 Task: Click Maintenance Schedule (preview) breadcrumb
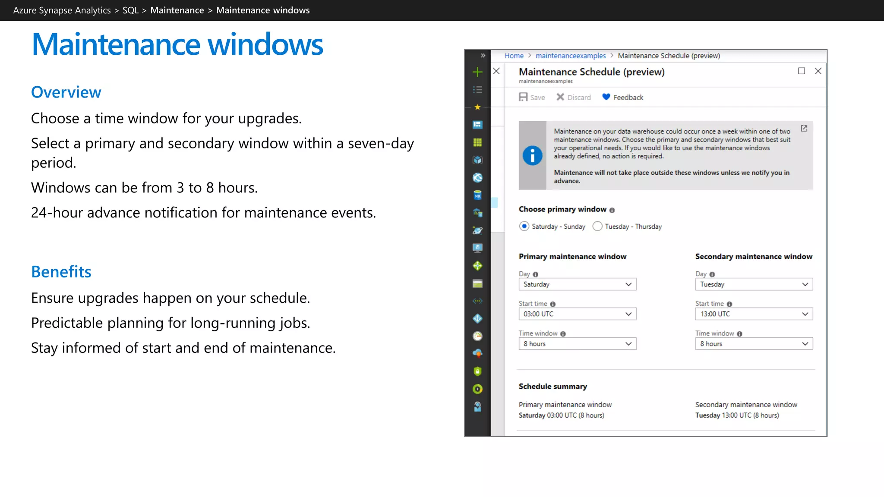(669, 56)
